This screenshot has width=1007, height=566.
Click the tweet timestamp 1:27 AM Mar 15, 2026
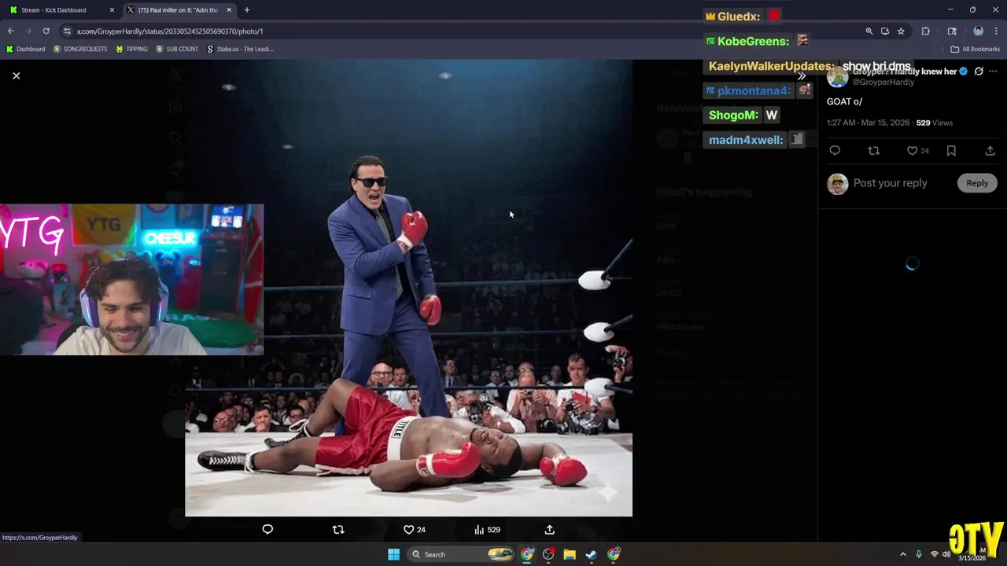[868, 123]
